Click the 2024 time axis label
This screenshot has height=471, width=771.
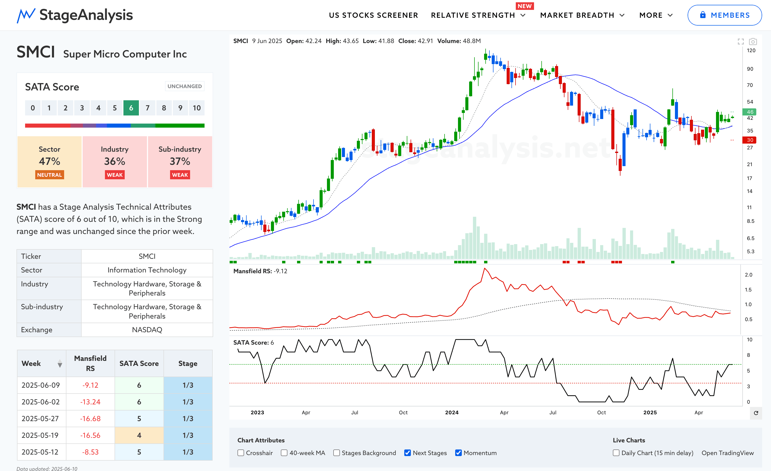coord(452,413)
